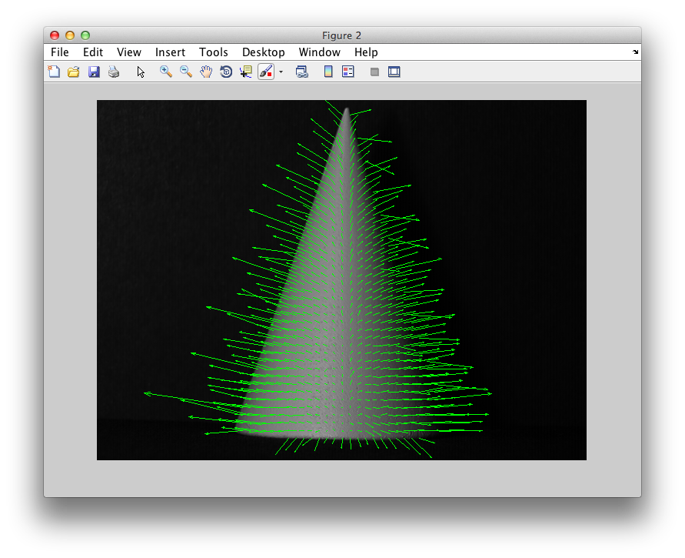The width and height of the screenshot is (685, 558).
Task: Save the current figure
Action: [94, 71]
